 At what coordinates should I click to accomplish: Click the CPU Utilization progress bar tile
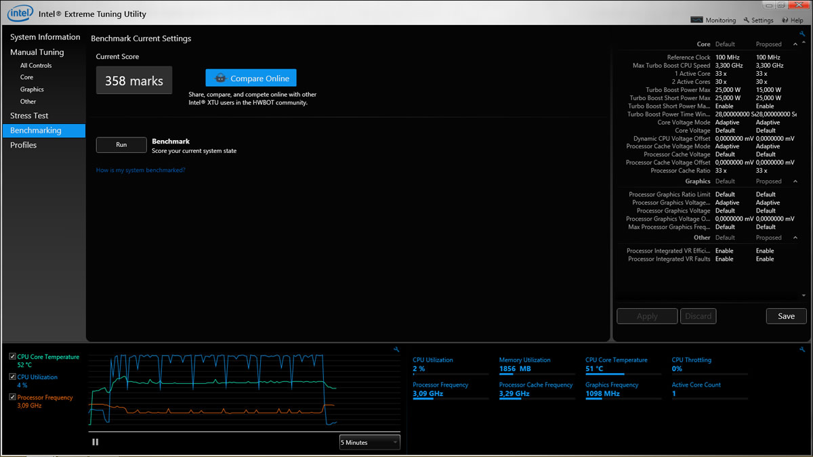pos(450,366)
